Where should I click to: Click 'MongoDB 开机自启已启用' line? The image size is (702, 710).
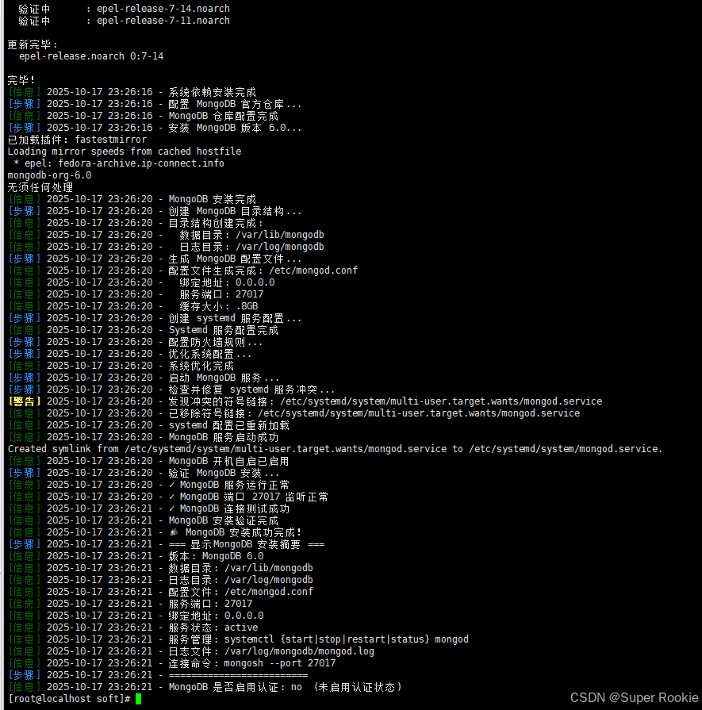[228, 461]
